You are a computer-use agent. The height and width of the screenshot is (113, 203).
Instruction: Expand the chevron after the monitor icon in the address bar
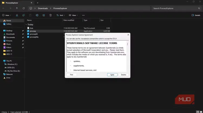tap(35, 8)
